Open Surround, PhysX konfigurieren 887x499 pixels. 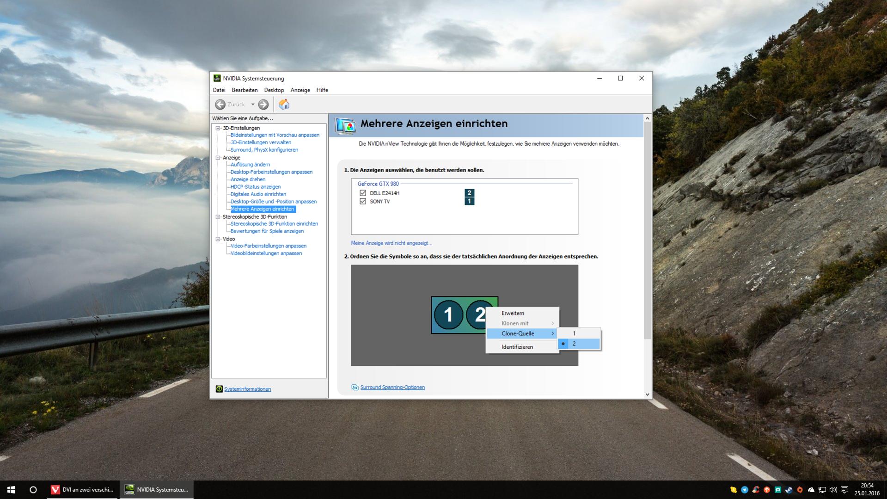264,150
